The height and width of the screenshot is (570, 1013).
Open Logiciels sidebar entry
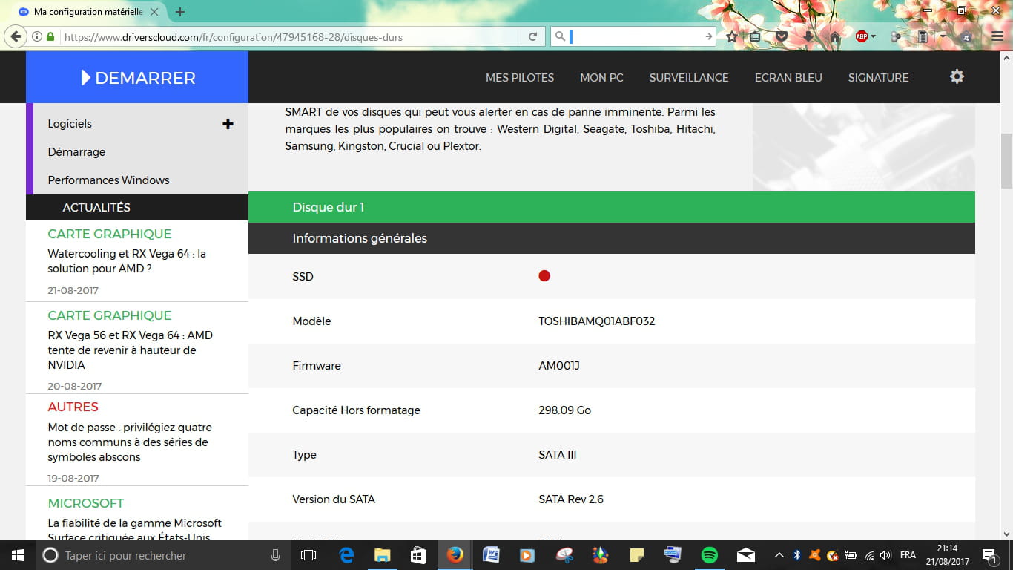[x=70, y=124]
